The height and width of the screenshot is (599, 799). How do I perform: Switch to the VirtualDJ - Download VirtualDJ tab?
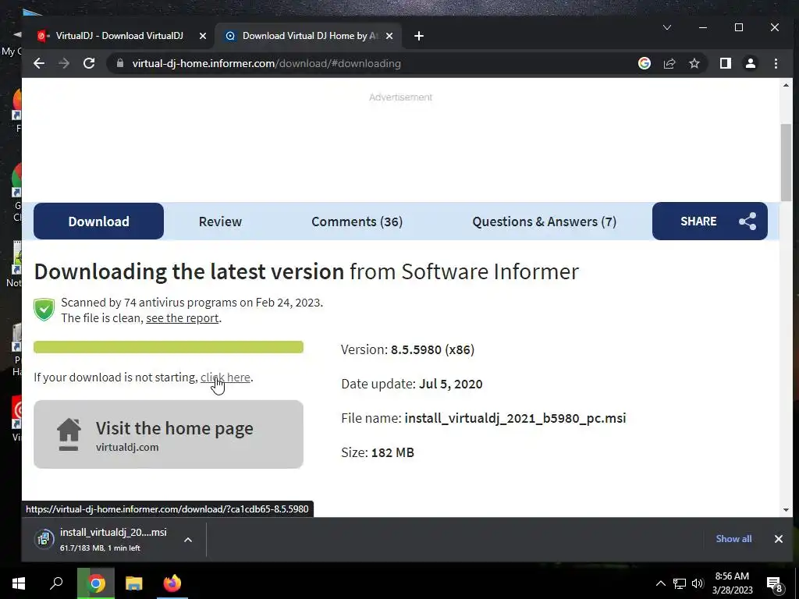pos(119,36)
